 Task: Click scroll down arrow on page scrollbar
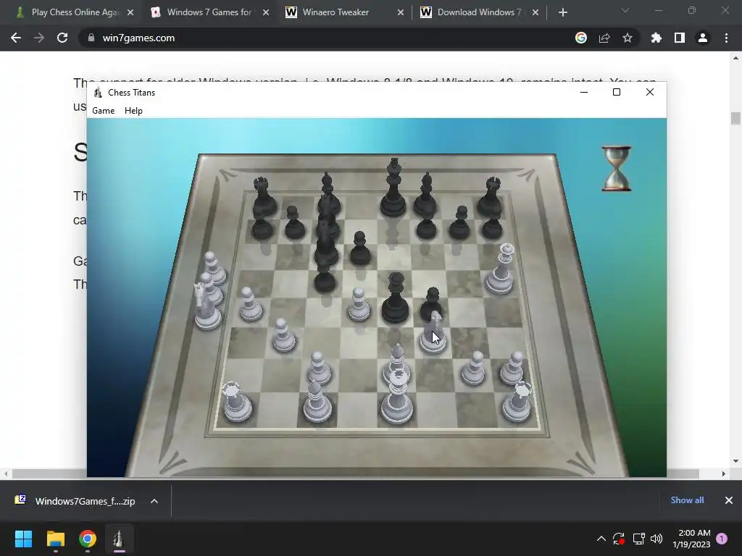735,461
